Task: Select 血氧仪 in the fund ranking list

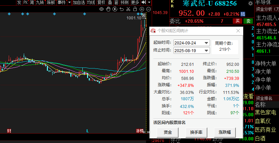Action: [x=263, y=121]
